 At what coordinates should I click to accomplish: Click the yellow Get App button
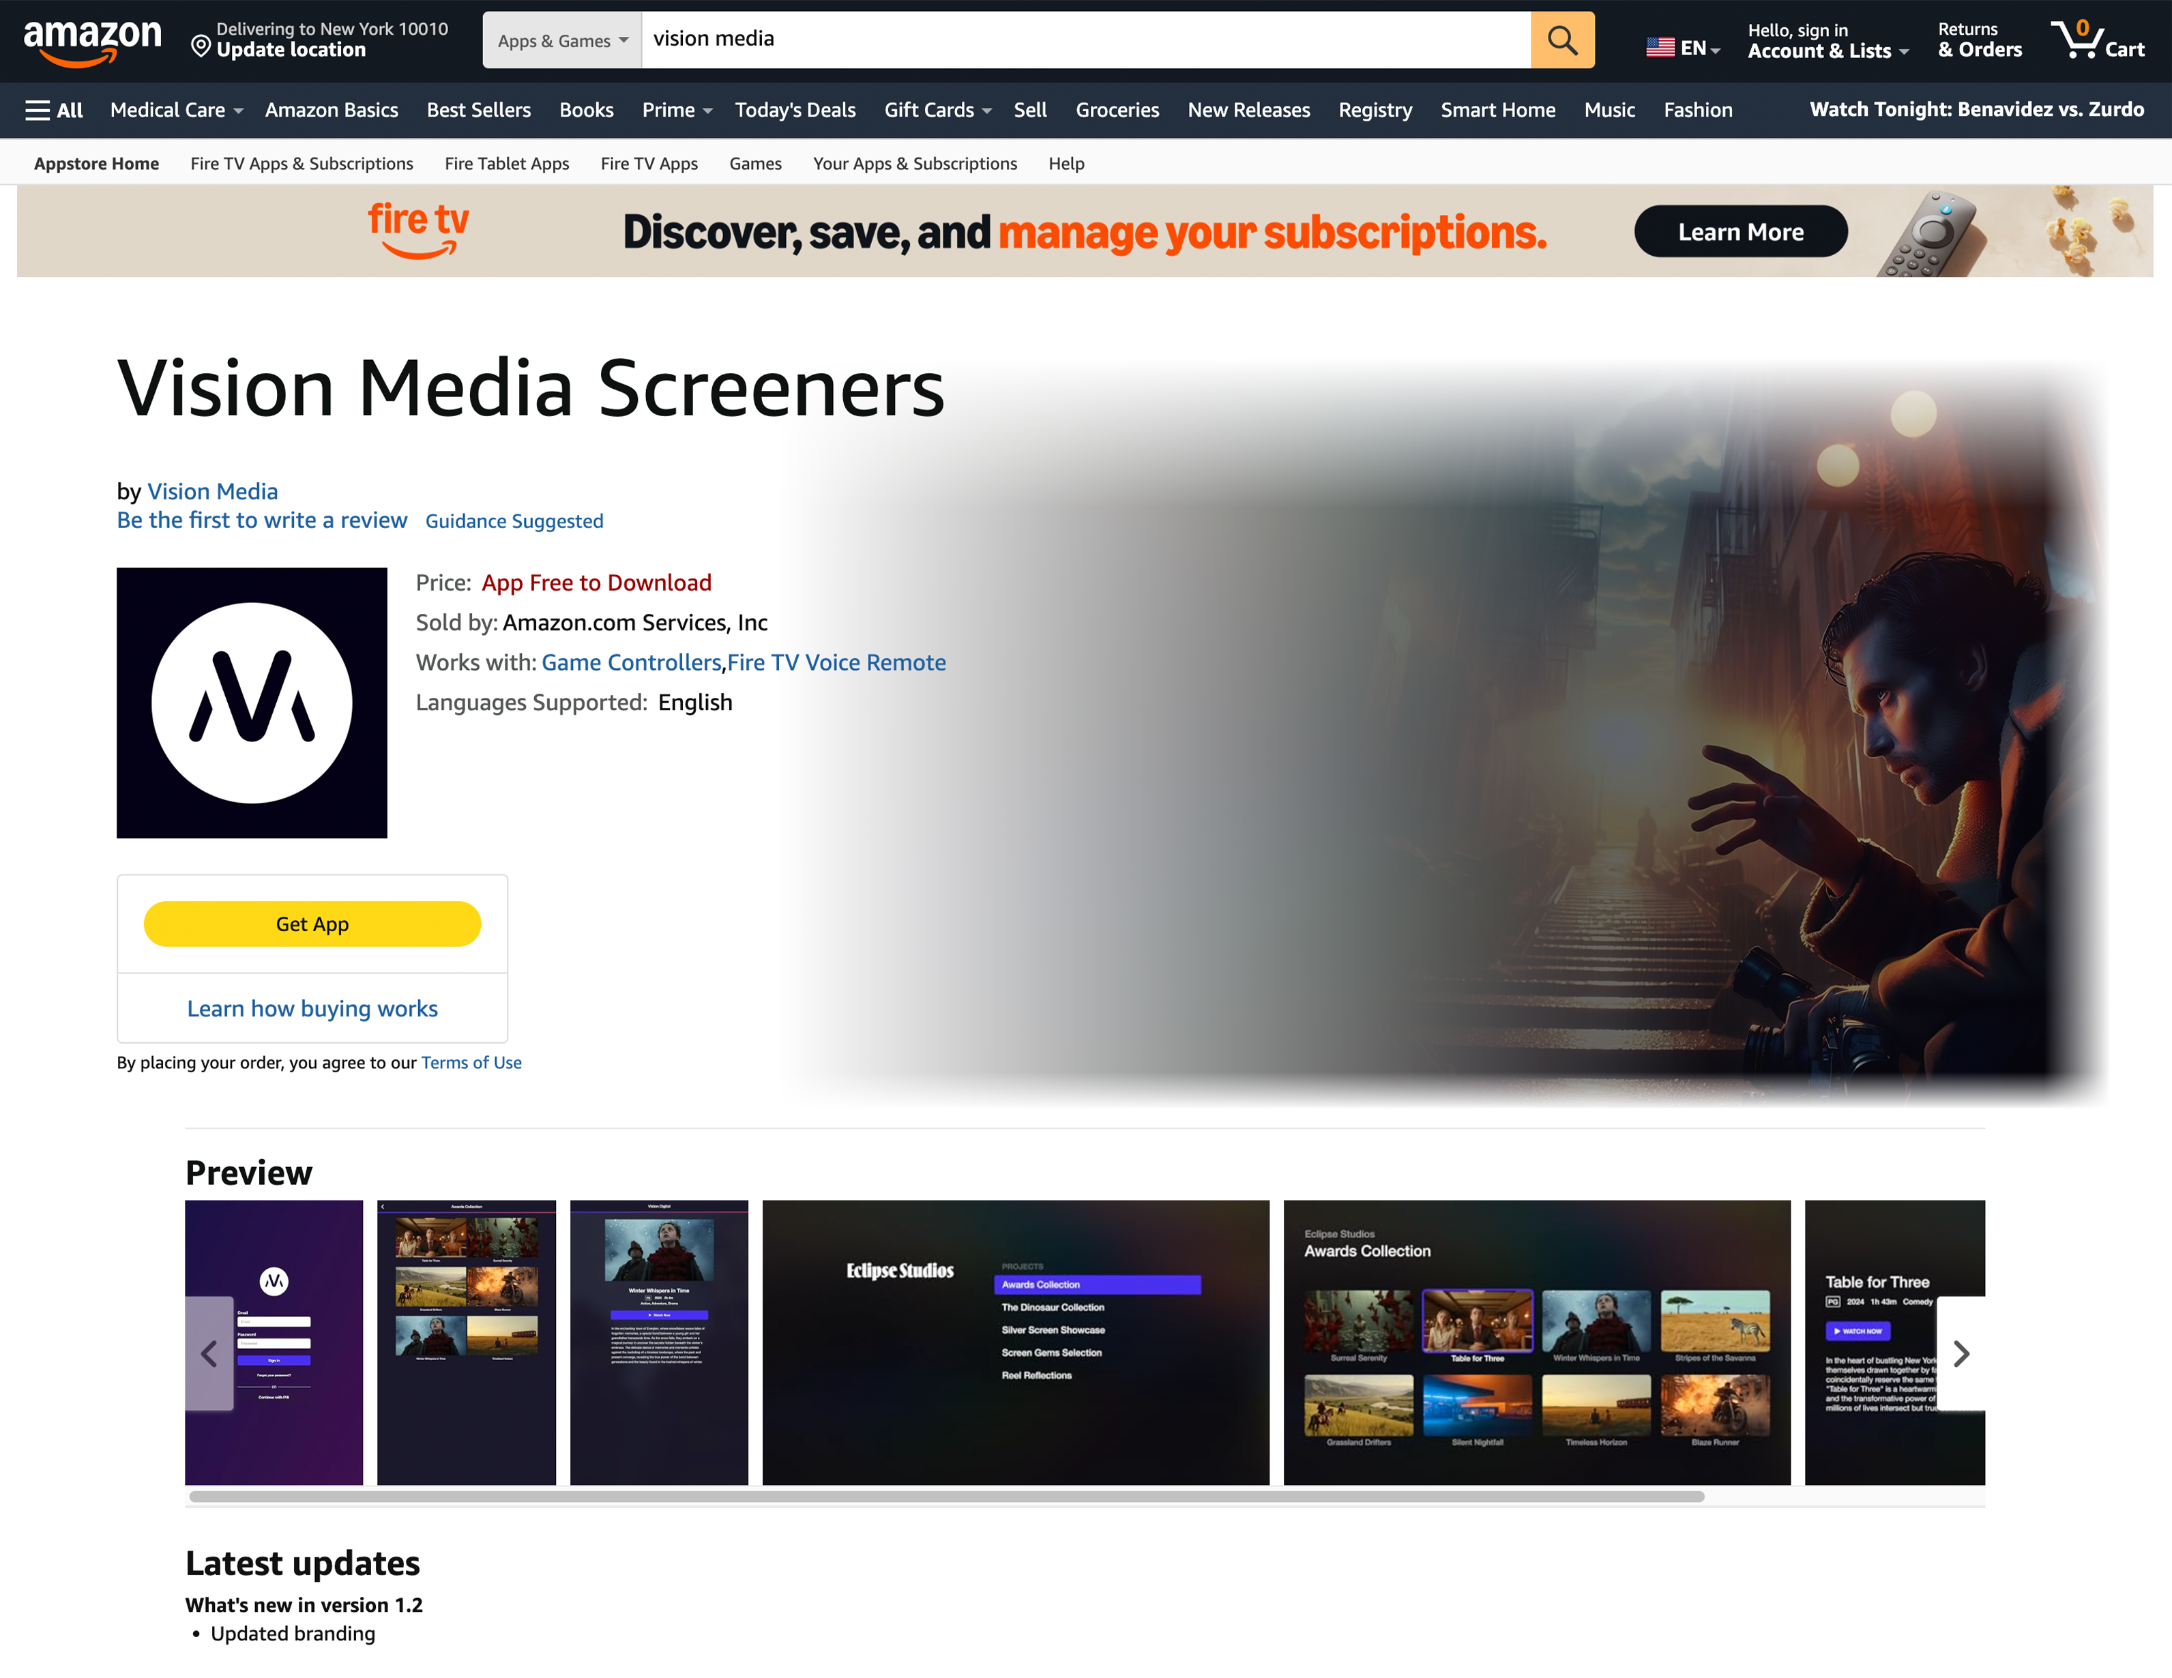coord(312,923)
